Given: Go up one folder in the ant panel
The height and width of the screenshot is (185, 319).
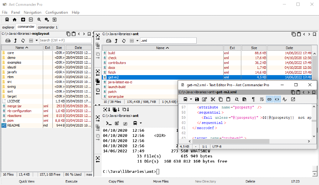Looking at the screenshot, I should (x=116, y=41).
